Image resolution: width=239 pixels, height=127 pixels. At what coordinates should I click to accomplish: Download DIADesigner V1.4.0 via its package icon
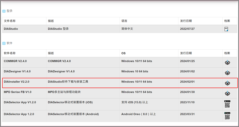click(227, 73)
